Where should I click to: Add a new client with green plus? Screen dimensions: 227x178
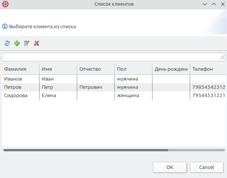(17, 43)
